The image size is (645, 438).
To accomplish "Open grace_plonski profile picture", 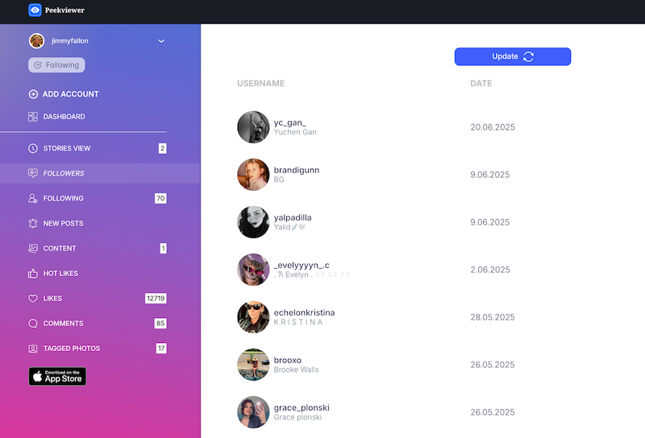I will [253, 412].
